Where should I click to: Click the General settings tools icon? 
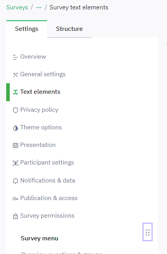click(x=15, y=75)
